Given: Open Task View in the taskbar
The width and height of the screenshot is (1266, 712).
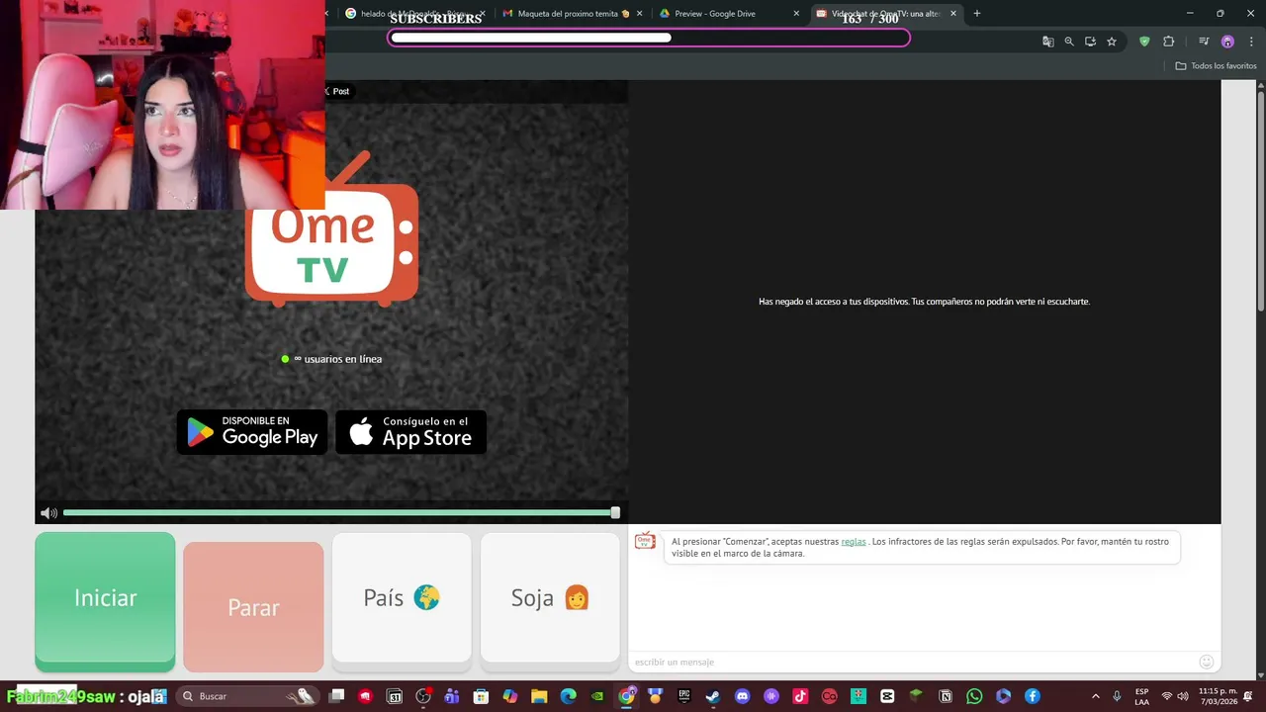Looking at the screenshot, I should (x=336, y=696).
